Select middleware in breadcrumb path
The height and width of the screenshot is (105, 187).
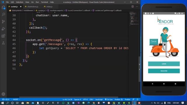tap(28, 10)
